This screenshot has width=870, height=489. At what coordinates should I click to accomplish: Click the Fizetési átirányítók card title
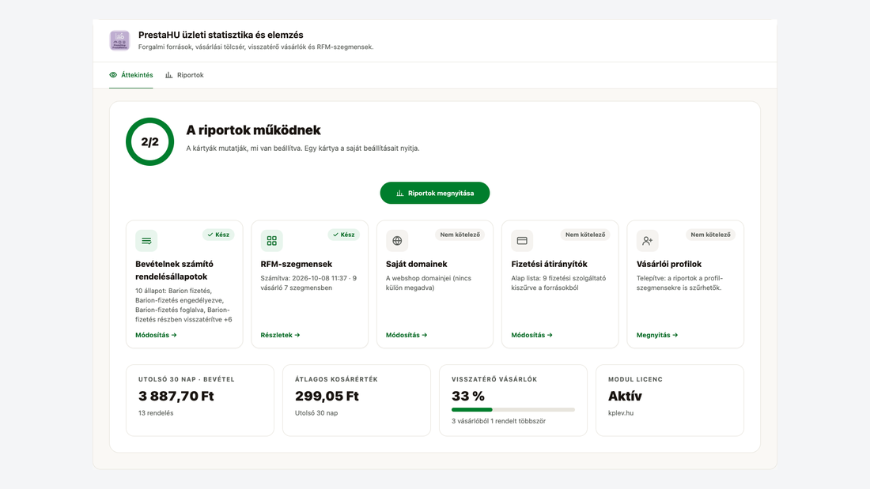point(550,264)
